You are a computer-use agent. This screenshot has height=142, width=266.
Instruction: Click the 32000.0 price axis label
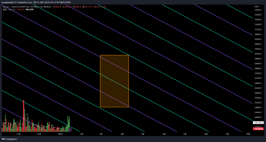coord(258,20)
